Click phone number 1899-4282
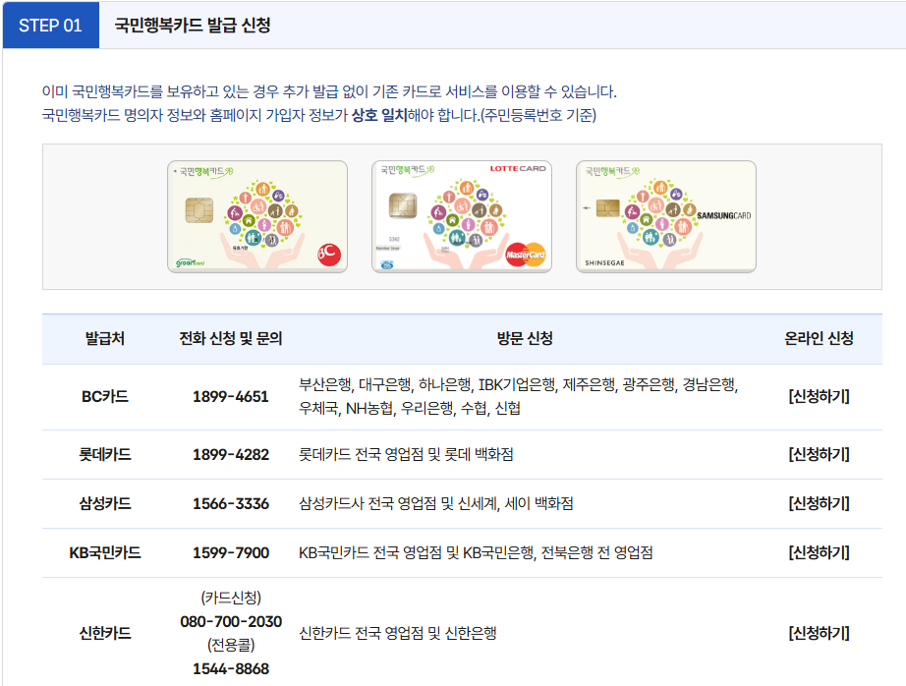This screenshot has height=686, width=906. [x=231, y=454]
